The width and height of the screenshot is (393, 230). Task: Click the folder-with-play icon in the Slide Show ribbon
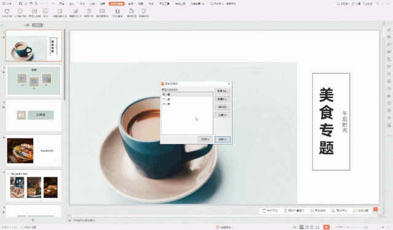click(132, 11)
